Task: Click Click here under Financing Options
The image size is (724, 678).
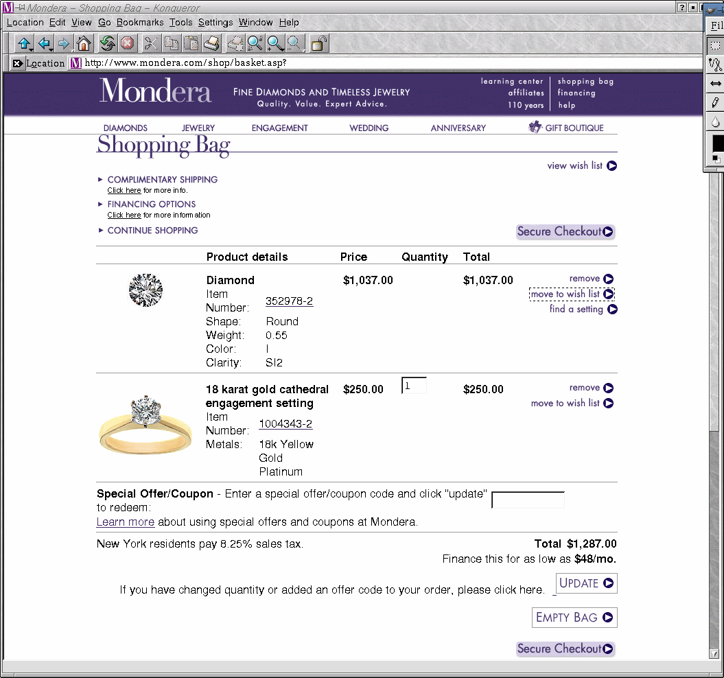Action: (124, 215)
